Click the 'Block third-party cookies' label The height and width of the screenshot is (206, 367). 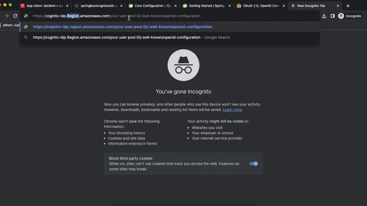[x=131, y=159]
